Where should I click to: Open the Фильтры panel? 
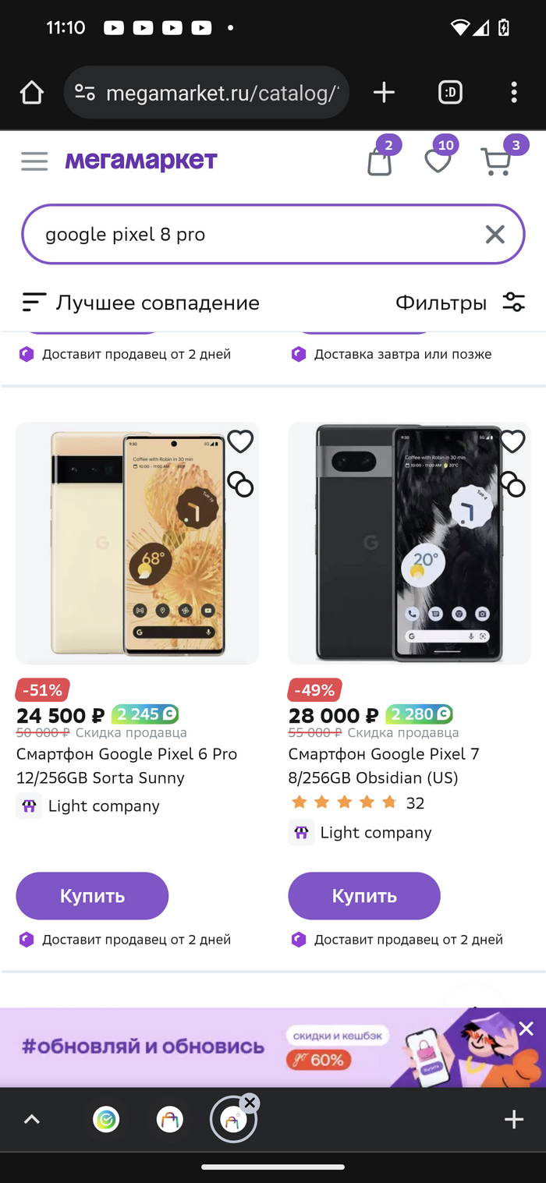[x=460, y=303]
